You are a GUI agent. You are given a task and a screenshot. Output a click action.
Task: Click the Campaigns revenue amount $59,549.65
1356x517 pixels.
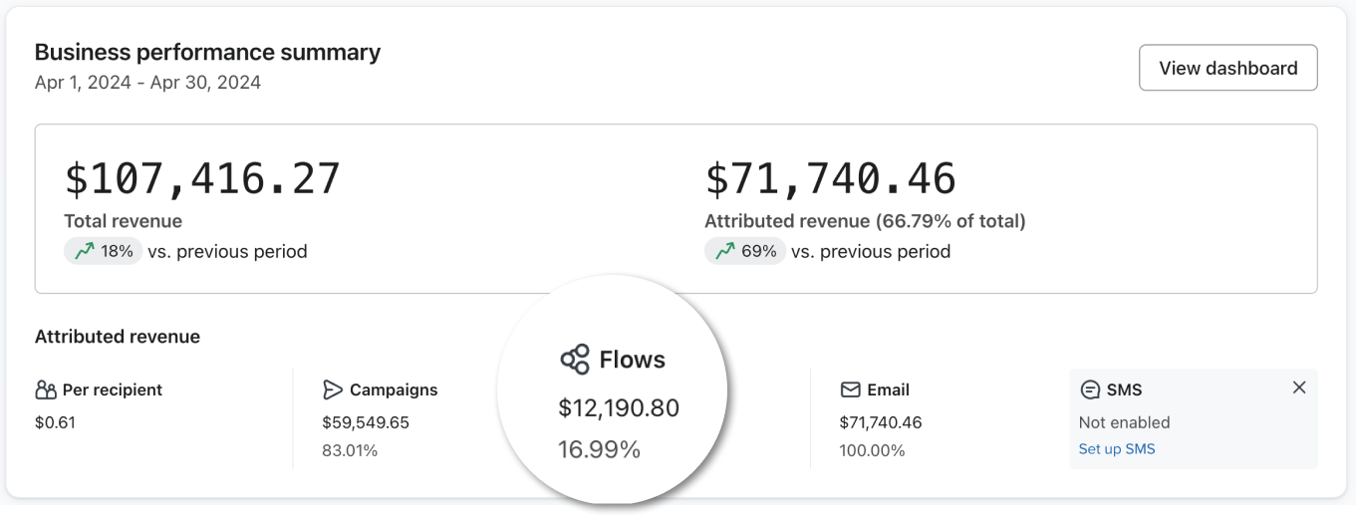click(x=366, y=422)
